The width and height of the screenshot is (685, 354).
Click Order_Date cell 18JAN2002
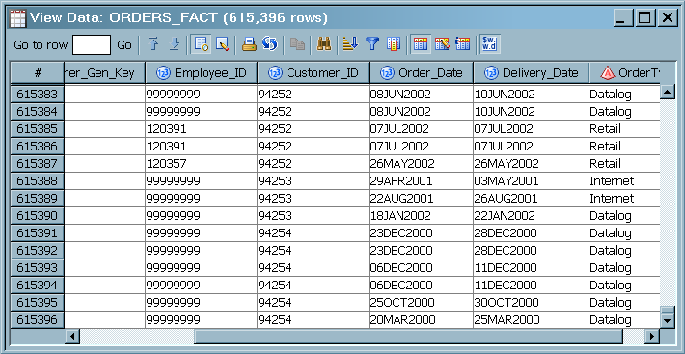(x=422, y=216)
